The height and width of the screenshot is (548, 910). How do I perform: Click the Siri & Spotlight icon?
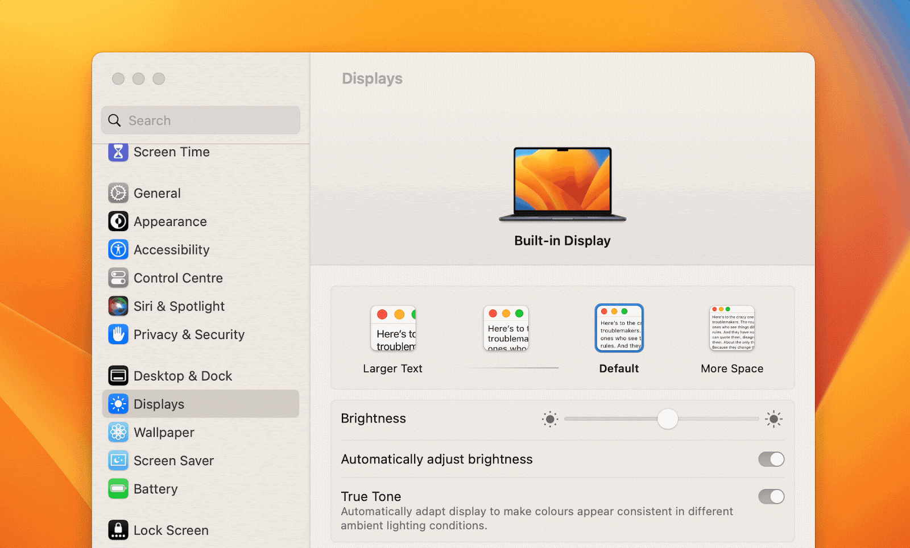pos(118,306)
